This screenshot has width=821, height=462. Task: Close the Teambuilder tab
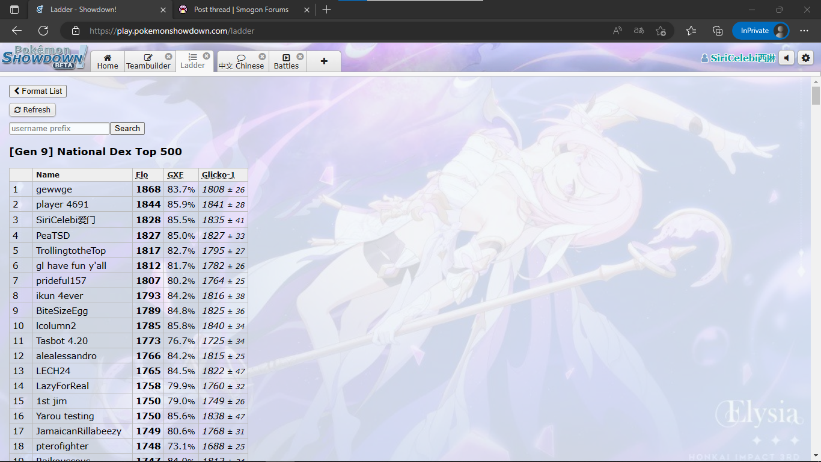pyautogui.click(x=169, y=56)
